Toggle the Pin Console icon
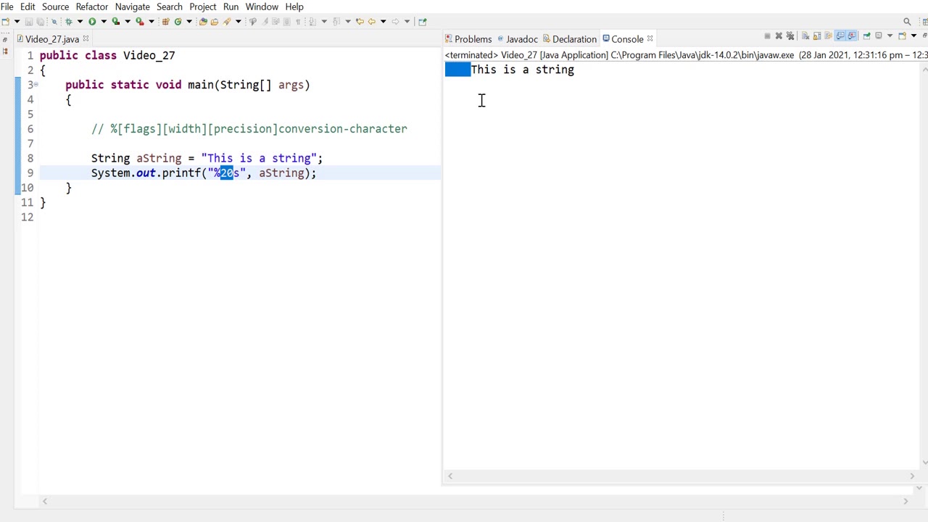This screenshot has height=522, width=928. point(867,36)
